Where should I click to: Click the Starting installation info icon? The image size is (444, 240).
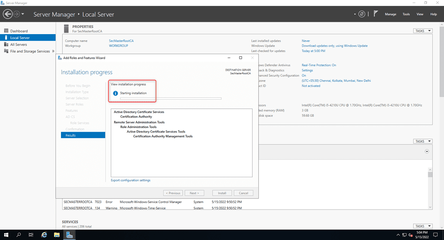pyautogui.click(x=116, y=93)
